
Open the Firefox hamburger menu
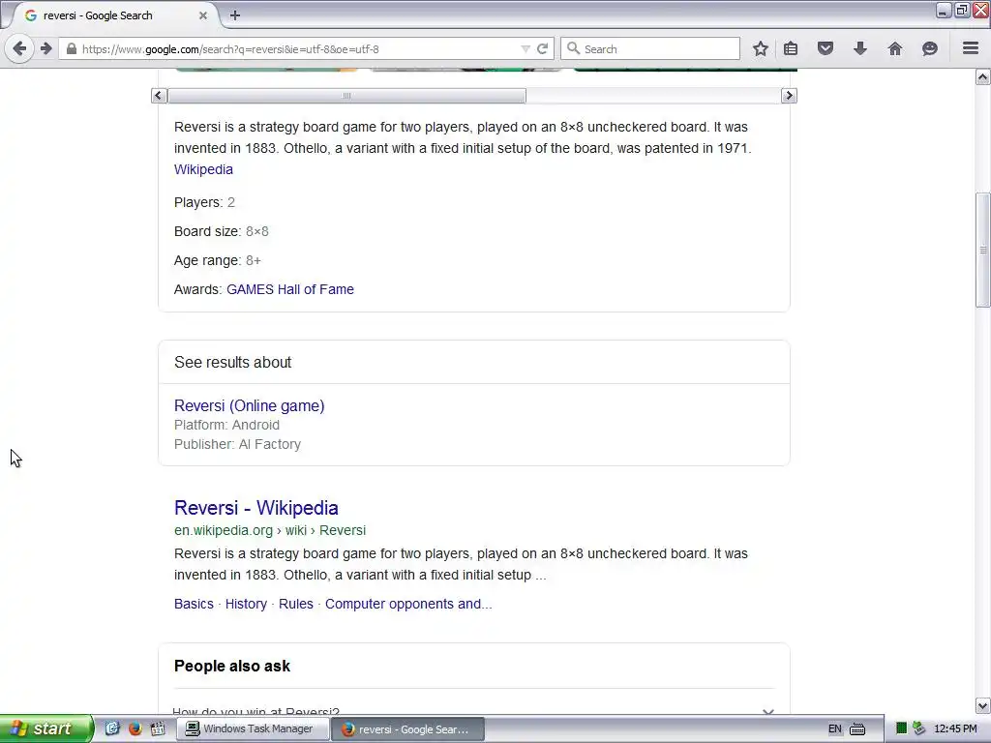[x=971, y=48]
